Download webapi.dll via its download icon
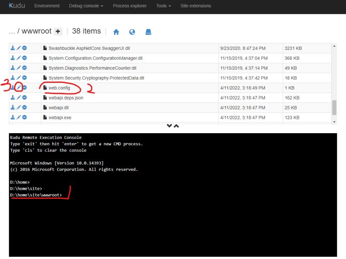This screenshot has width=346, height=259. [12, 107]
